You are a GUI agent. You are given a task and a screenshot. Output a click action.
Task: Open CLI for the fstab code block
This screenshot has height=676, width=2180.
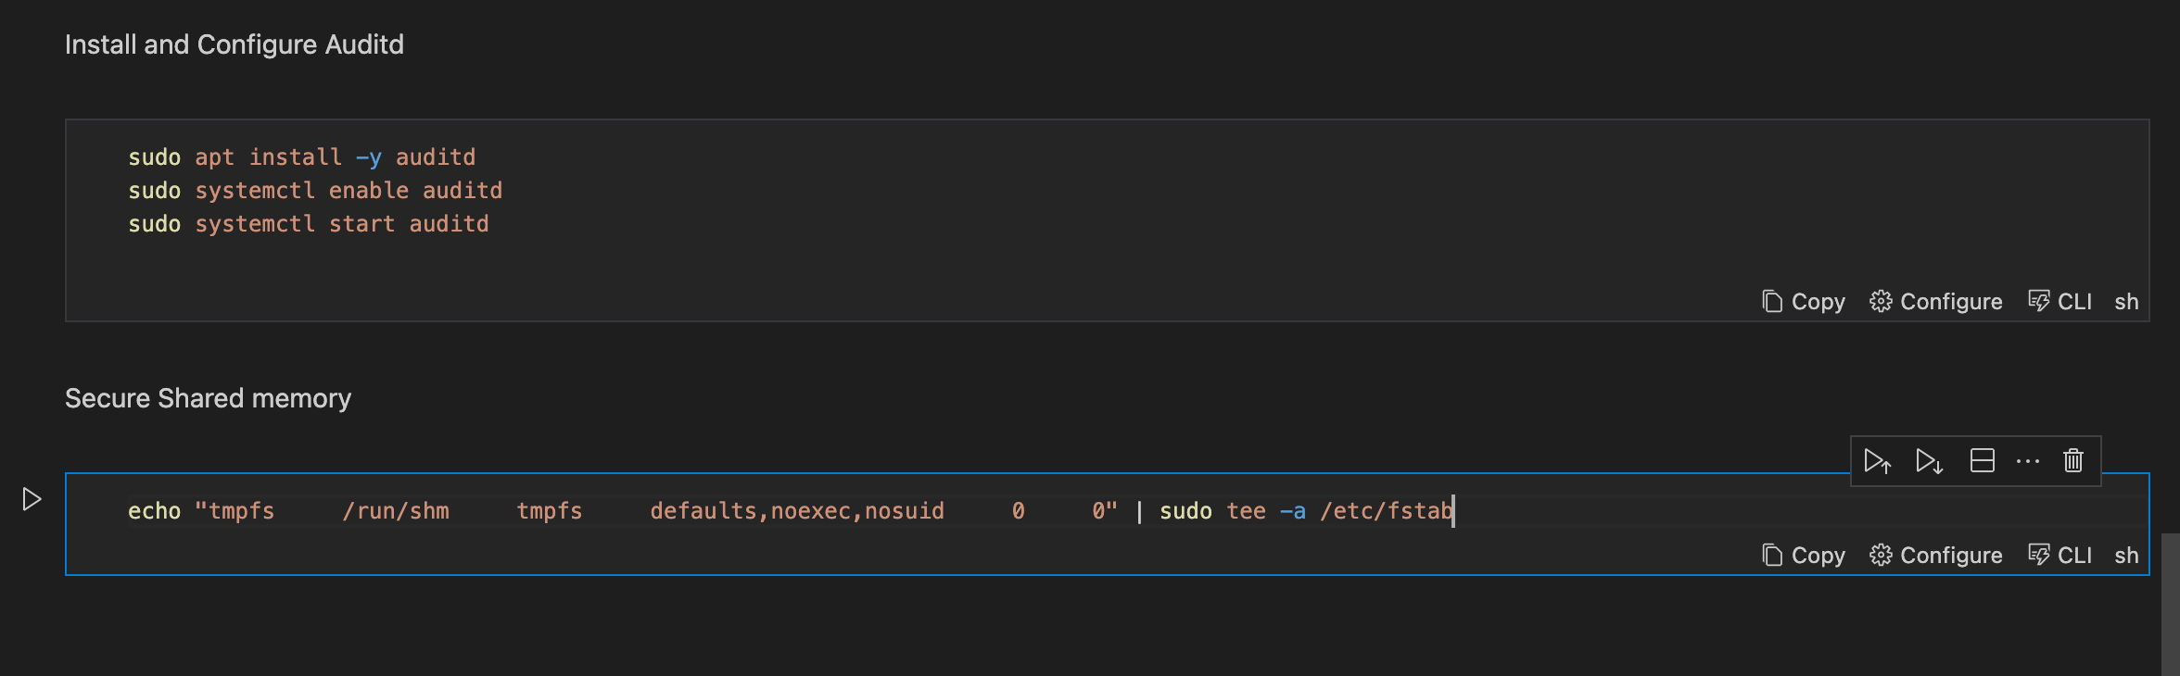(2060, 555)
